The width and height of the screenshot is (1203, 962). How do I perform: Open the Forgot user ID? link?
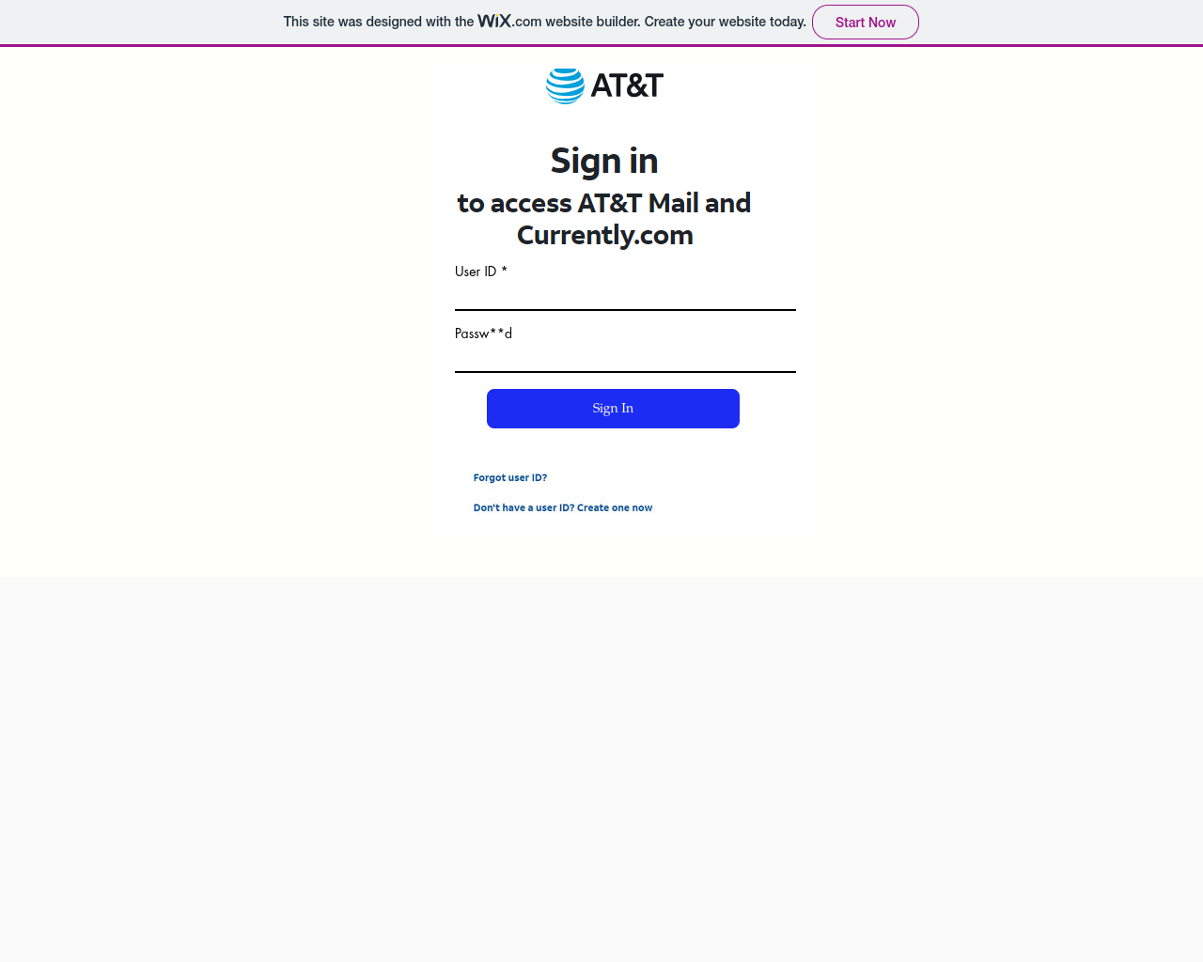(x=510, y=477)
